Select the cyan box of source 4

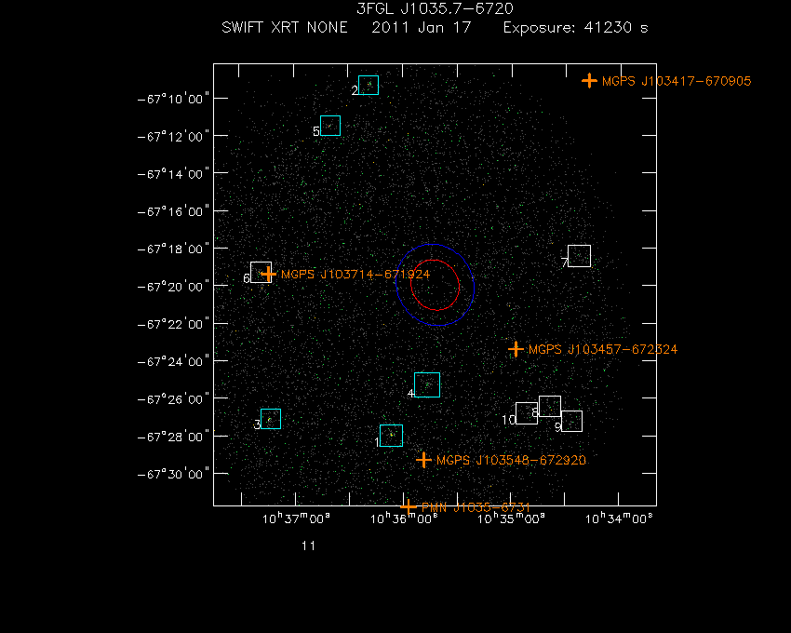click(427, 384)
